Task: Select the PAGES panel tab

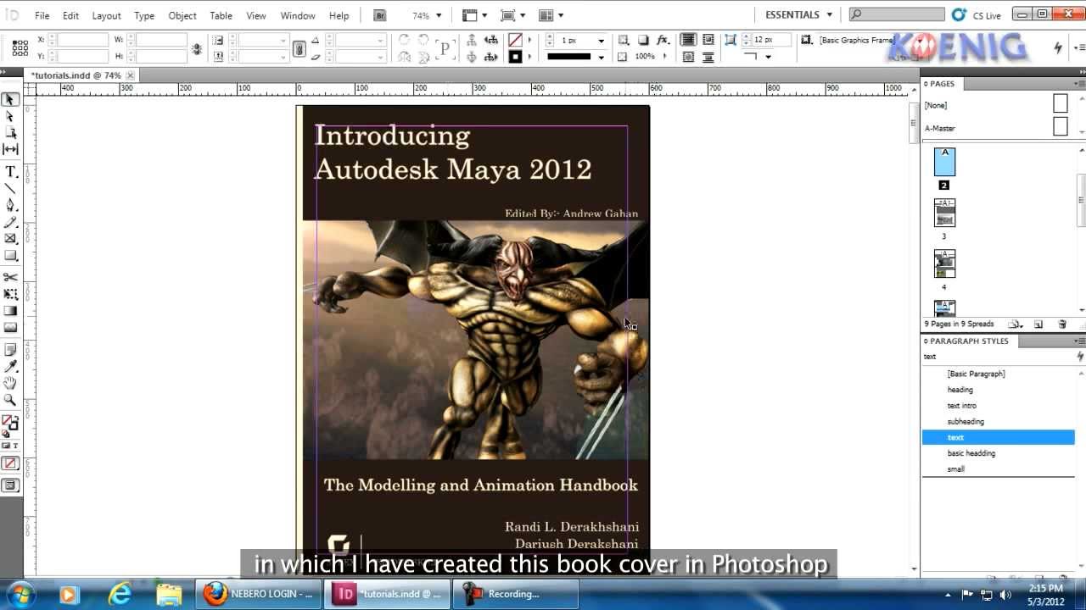Action: point(942,84)
